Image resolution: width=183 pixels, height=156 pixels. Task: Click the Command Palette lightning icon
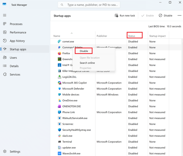tap(60, 47)
